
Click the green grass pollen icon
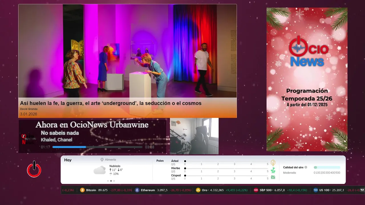point(273,177)
